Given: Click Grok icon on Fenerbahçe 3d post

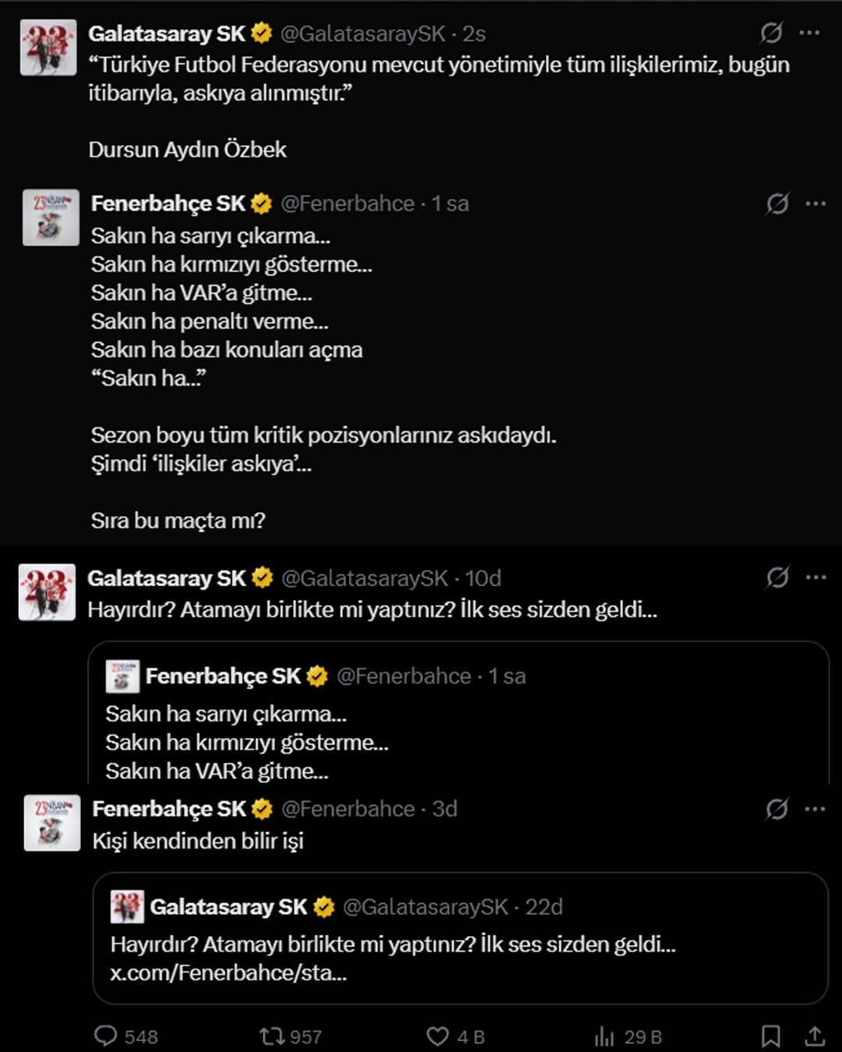Looking at the screenshot, I should tap(777, 809).
